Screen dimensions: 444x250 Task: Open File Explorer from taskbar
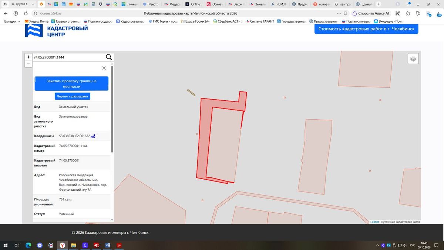[x=74, y=245]
